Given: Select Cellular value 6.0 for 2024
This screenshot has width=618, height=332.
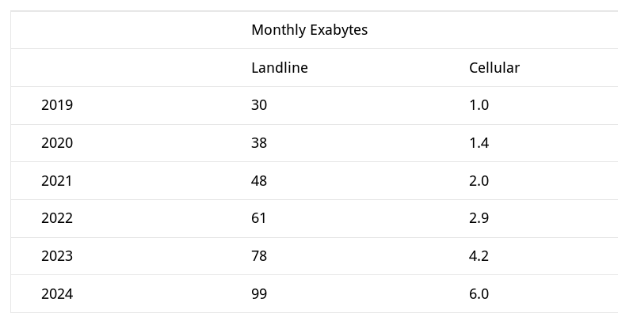Looking at the screenshot, I should point(479,294).
